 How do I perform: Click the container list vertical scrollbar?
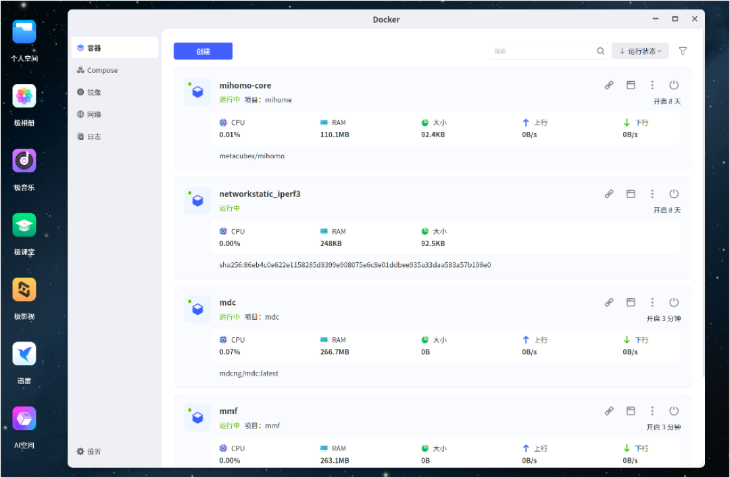[x=703, y=203]
